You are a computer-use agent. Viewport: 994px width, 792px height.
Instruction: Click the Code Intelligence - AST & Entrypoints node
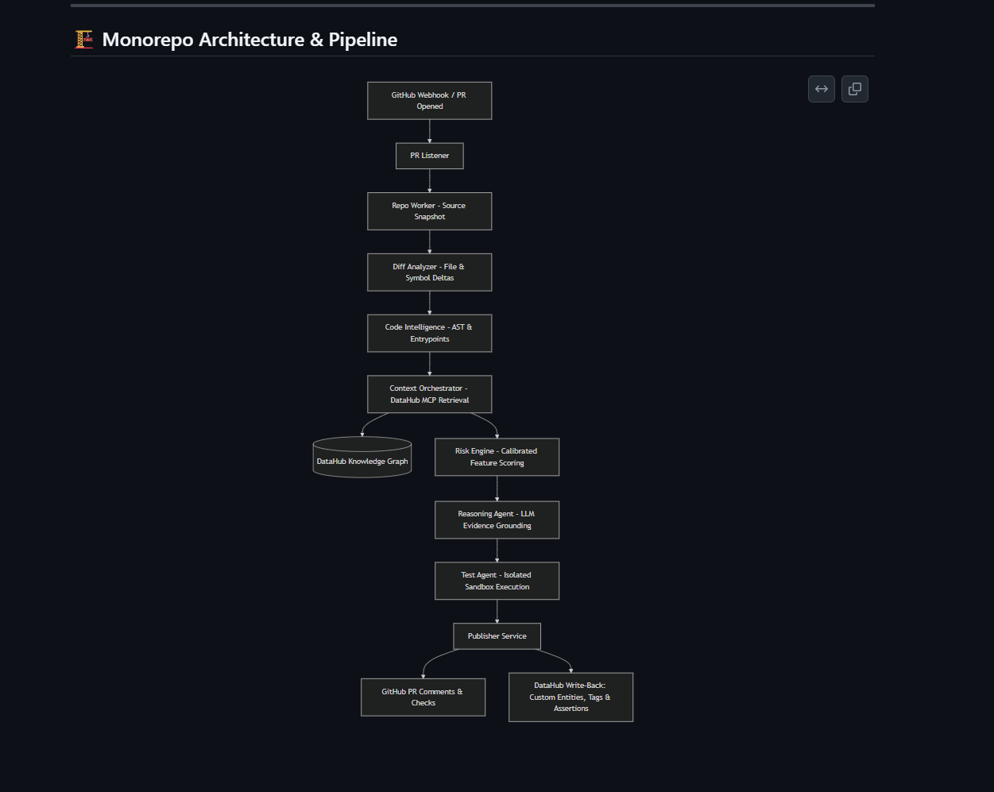click(429, 333)
